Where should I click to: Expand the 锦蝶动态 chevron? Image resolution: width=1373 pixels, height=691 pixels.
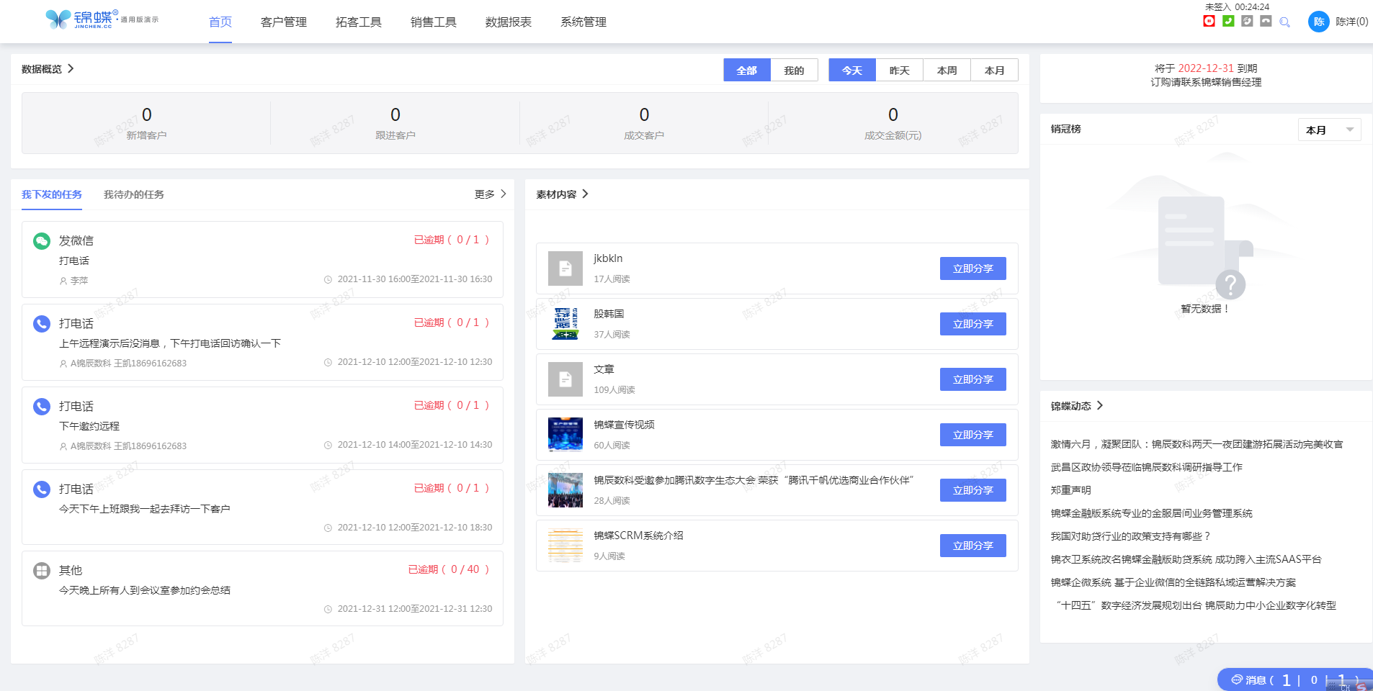pyautogui.click(x=1099, y=405)
